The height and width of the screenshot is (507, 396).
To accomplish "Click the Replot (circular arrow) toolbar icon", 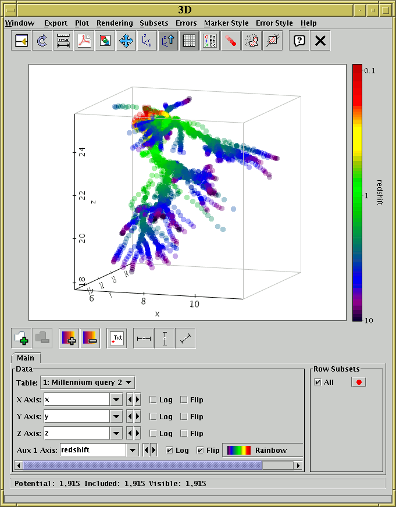I will coord(42,41).
